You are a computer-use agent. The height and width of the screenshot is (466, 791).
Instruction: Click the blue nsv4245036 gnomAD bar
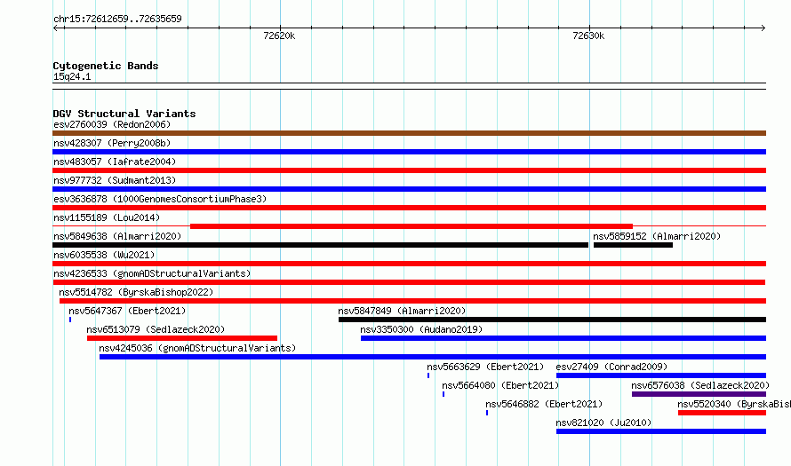click(x=433, y=357)
